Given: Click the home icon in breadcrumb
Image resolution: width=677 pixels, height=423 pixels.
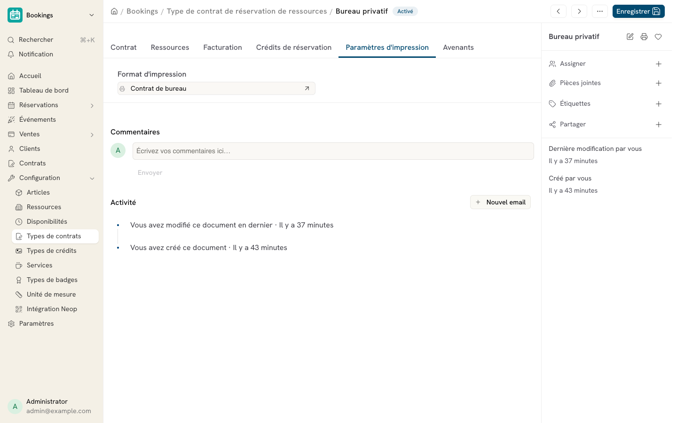Looking at the screenshot, I should (114, 11).
